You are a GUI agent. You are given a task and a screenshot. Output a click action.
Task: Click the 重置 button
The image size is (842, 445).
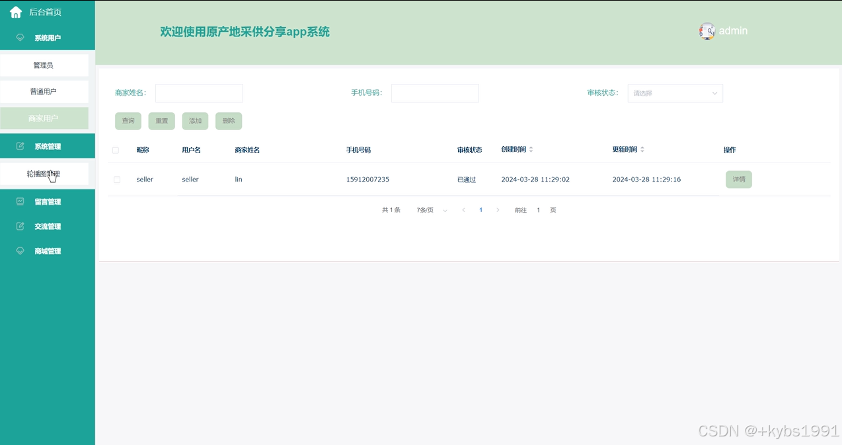click(162, 121)
